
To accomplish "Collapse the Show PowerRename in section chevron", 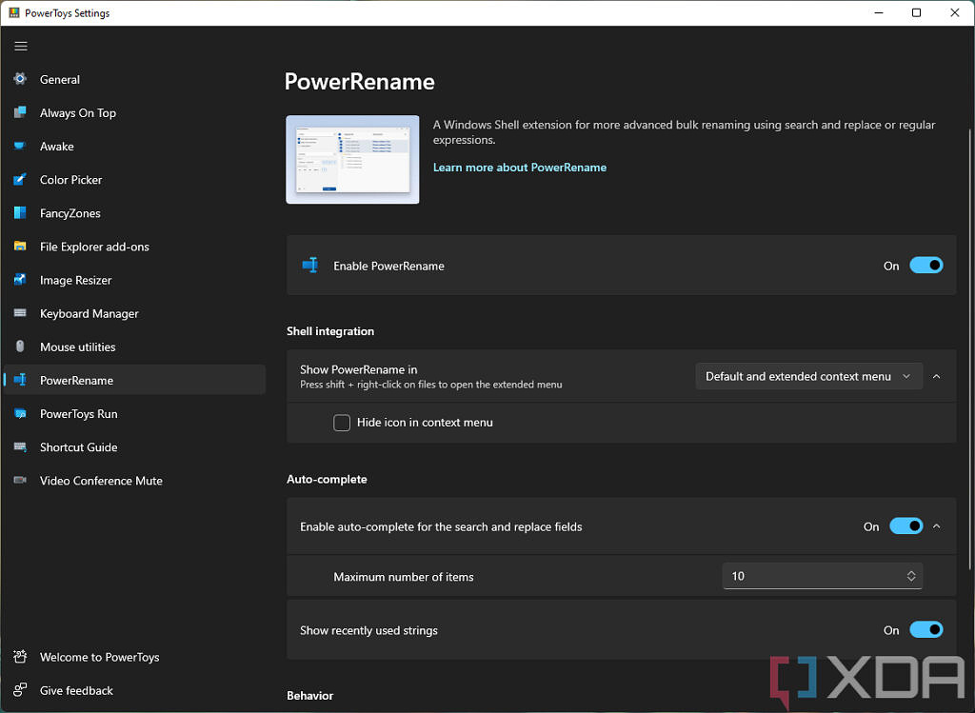I will tap(937, 376).
